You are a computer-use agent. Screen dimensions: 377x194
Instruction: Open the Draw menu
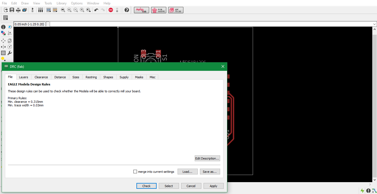pyautogui.click(x=25, y=3)
